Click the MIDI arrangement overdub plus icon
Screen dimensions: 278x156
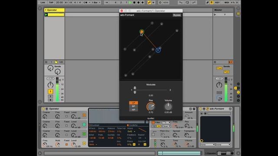point(142,3)
